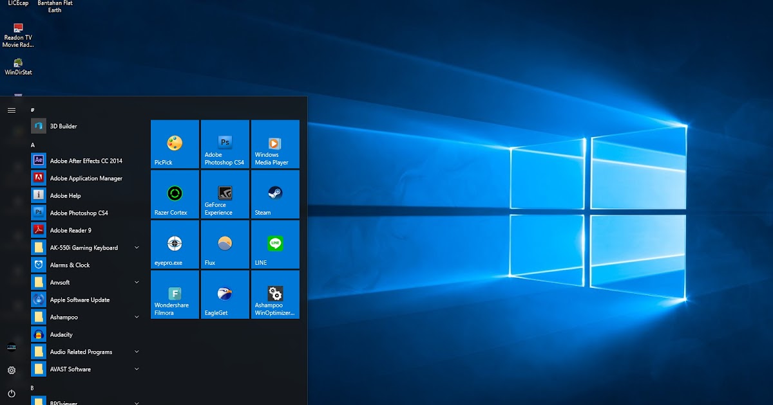Select the 'Audacity' text entry

click(62, 334)
